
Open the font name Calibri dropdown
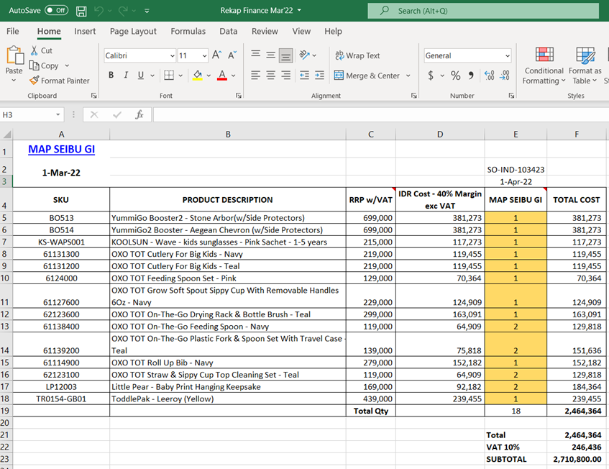(173, 56)
